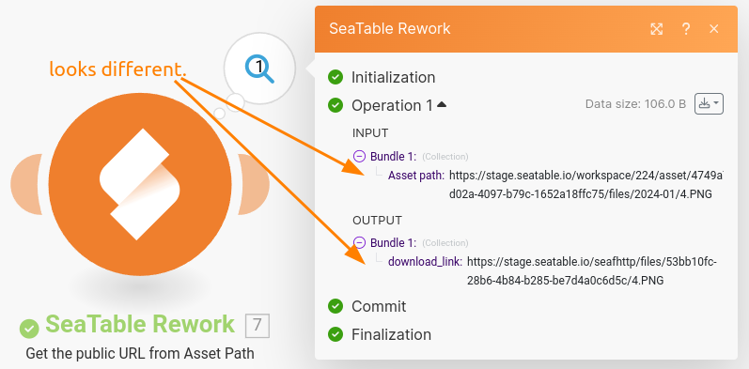Expand the panel with the fullscreen icon
Screen dimensions: 749x369
click(x=657, y=29)
